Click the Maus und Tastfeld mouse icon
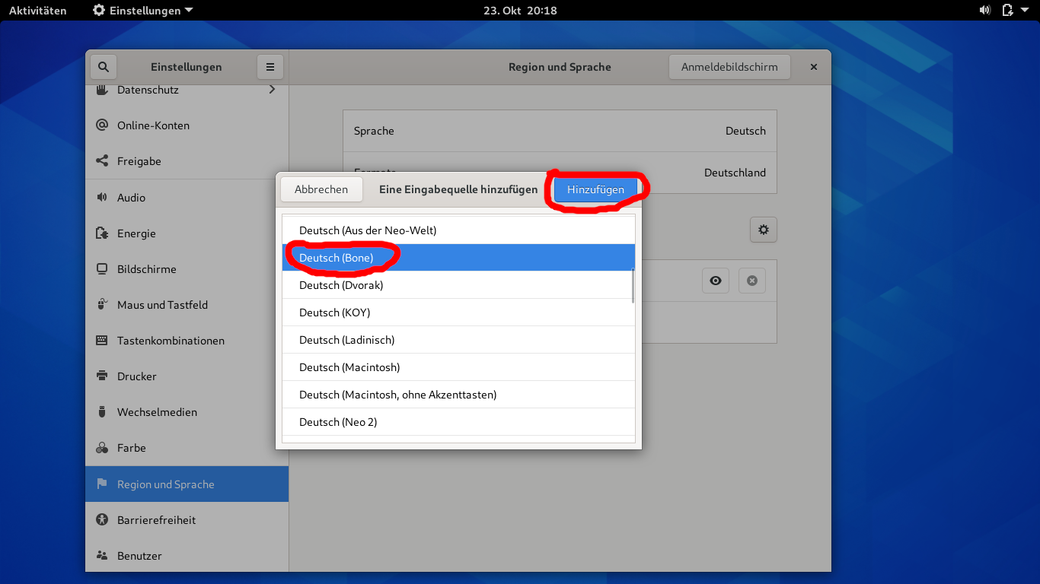 point(102,305)
